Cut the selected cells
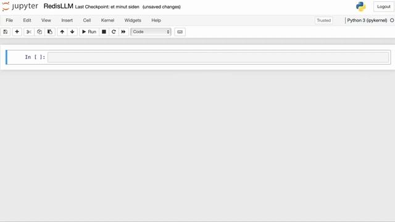The image size is (395, 222). pos(29,31)
